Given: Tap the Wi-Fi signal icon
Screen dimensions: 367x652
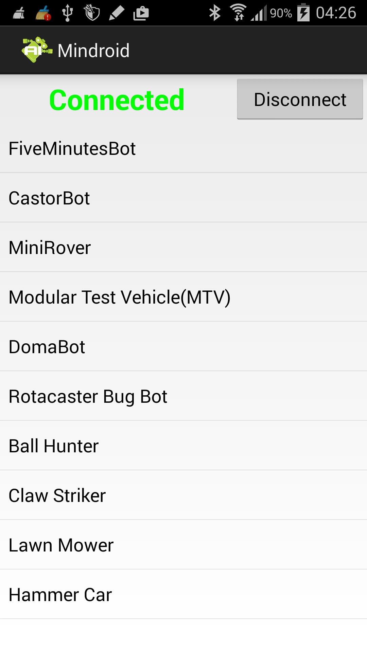Looking at the screenshot, I should [239, 12].
